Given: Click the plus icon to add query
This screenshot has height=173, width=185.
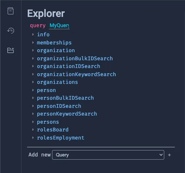Looking at the screenshot, I should tap(169, 155).
